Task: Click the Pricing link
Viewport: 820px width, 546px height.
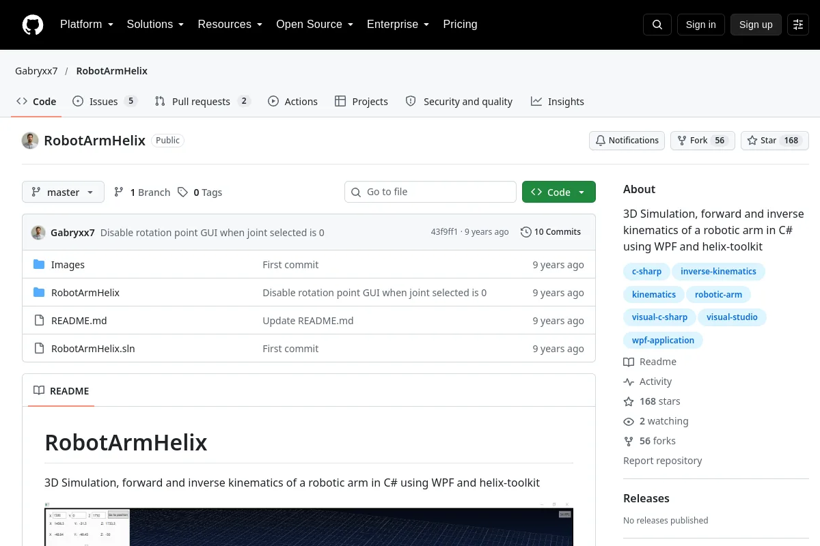Action: 460,25
